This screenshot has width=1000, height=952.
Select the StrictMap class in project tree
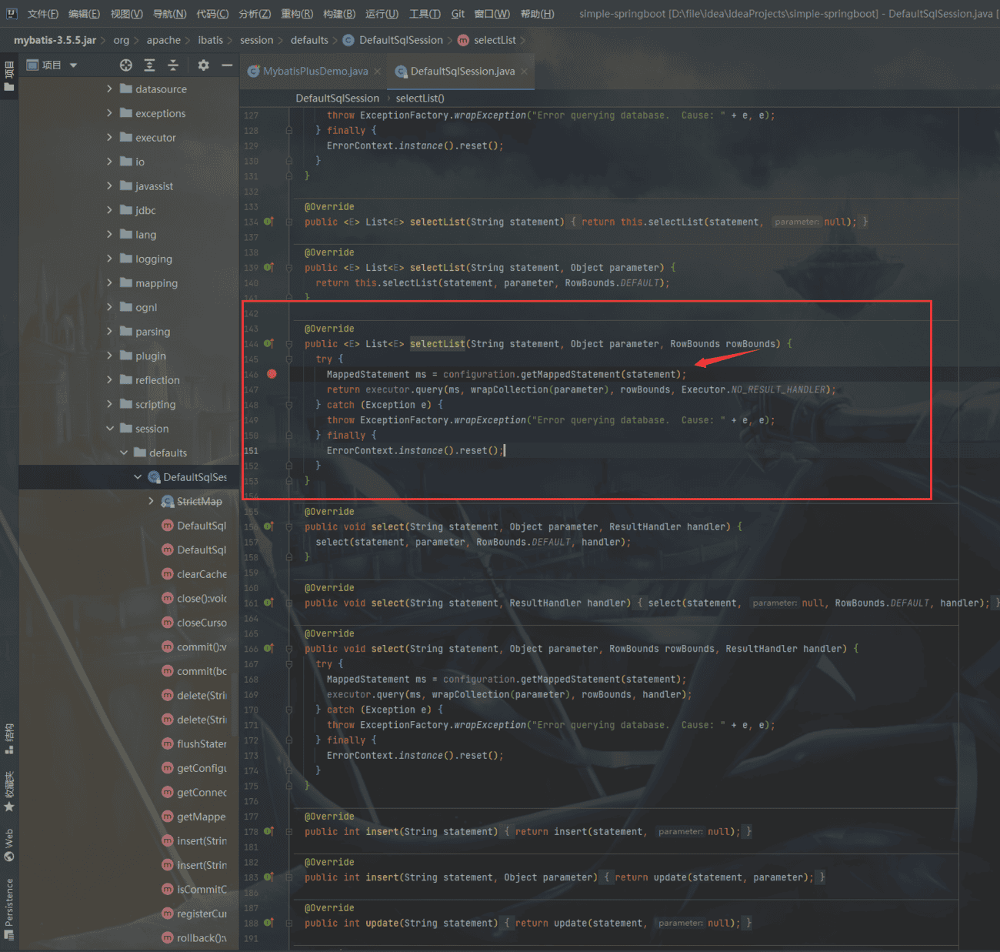tap(199, 502)
